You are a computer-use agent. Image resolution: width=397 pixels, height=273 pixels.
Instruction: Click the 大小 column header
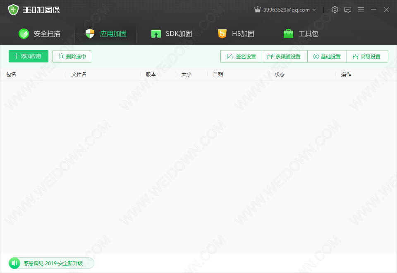pos(187,74)
